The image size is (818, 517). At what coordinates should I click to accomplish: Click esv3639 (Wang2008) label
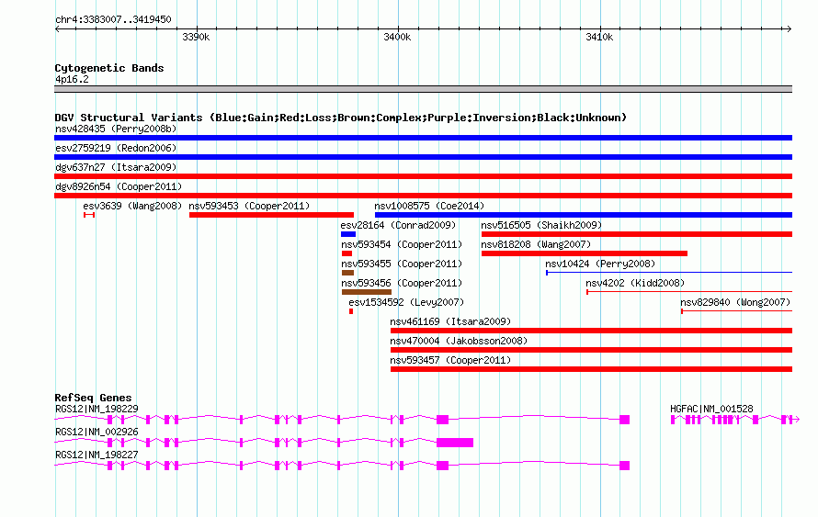132,206
